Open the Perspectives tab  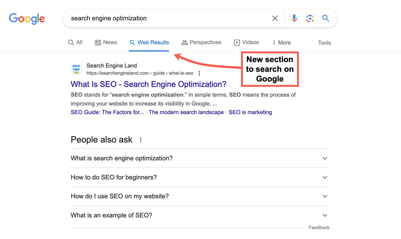coord(201,42)
